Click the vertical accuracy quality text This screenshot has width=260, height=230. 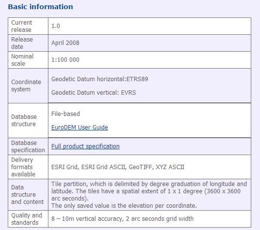pyautogui.click(x=122, y=219)
